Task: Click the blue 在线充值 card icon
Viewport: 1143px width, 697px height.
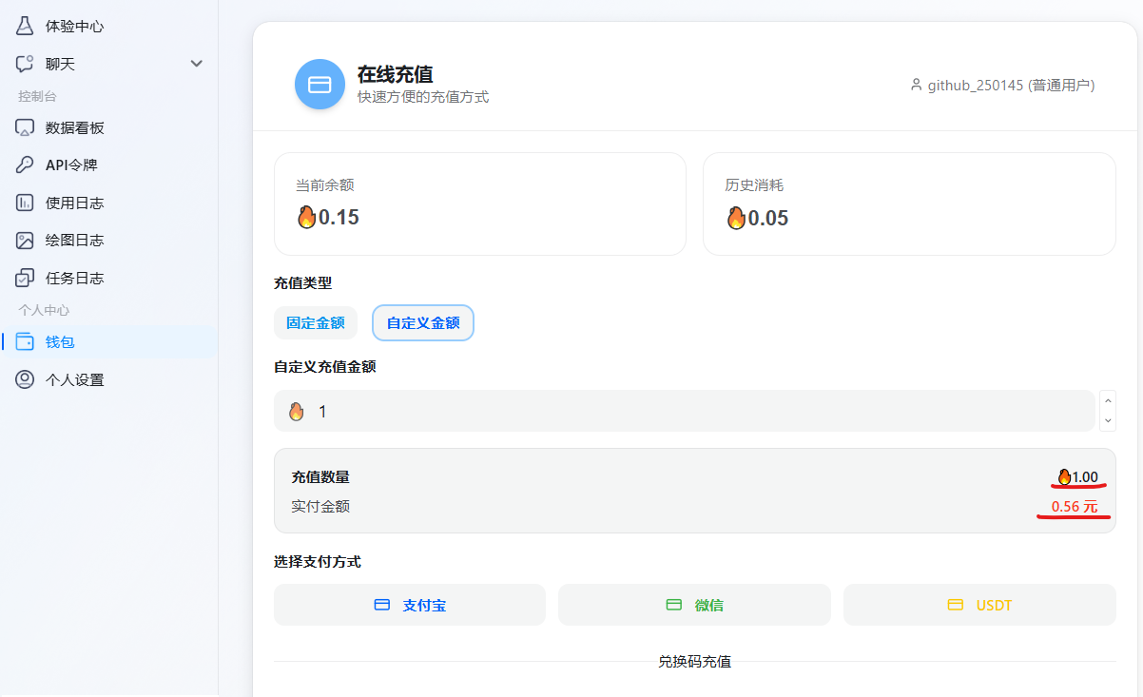Action: (320, 84)
